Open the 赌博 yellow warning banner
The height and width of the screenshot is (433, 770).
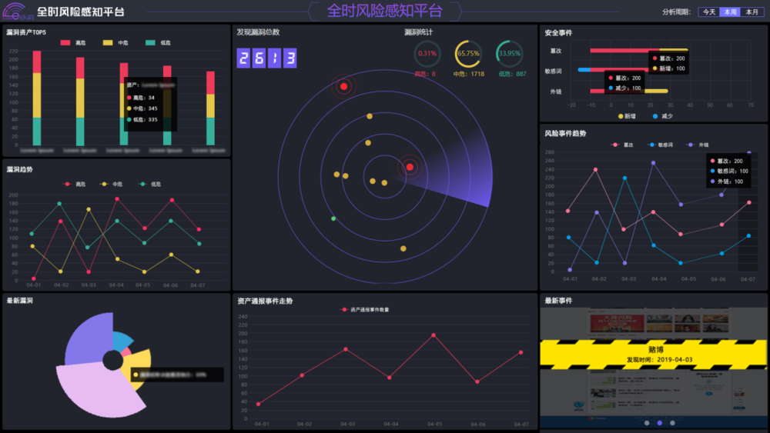coord(654,355)
